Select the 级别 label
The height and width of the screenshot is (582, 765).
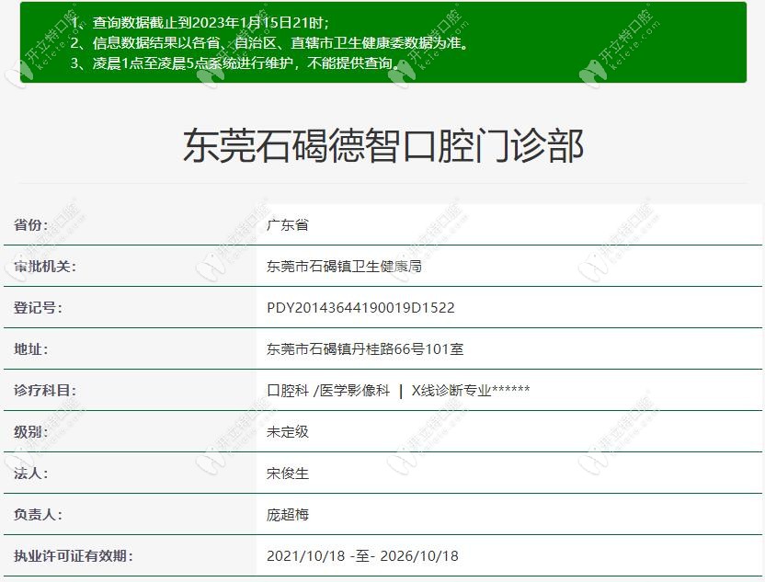[x=30, y=432]
